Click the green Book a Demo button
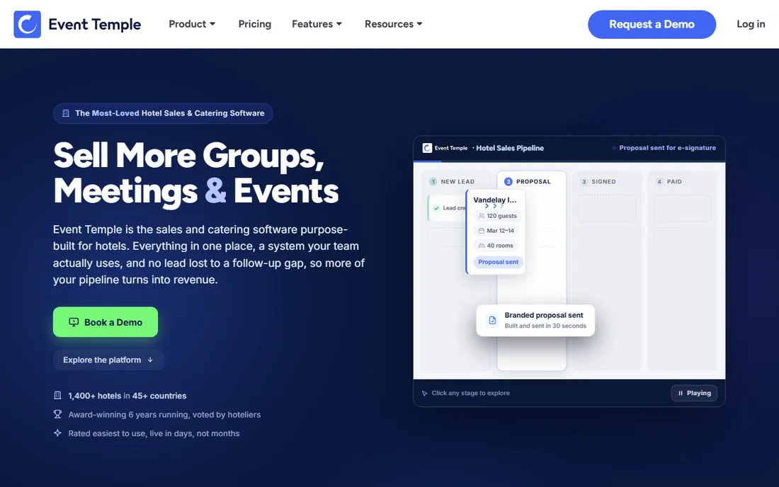Image resolution: width=779 pixels, height=487 pixels. (106, 321)
